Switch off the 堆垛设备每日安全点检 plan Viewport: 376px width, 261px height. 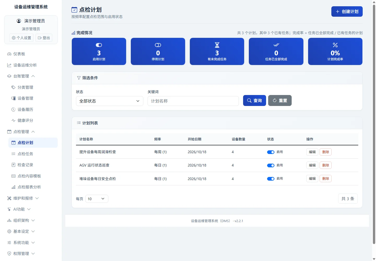[271, 179]
